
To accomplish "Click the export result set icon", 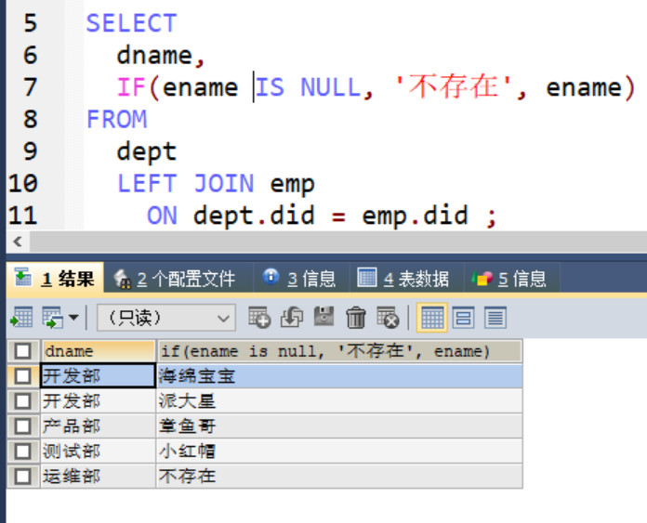I will [x=21, y=317].
